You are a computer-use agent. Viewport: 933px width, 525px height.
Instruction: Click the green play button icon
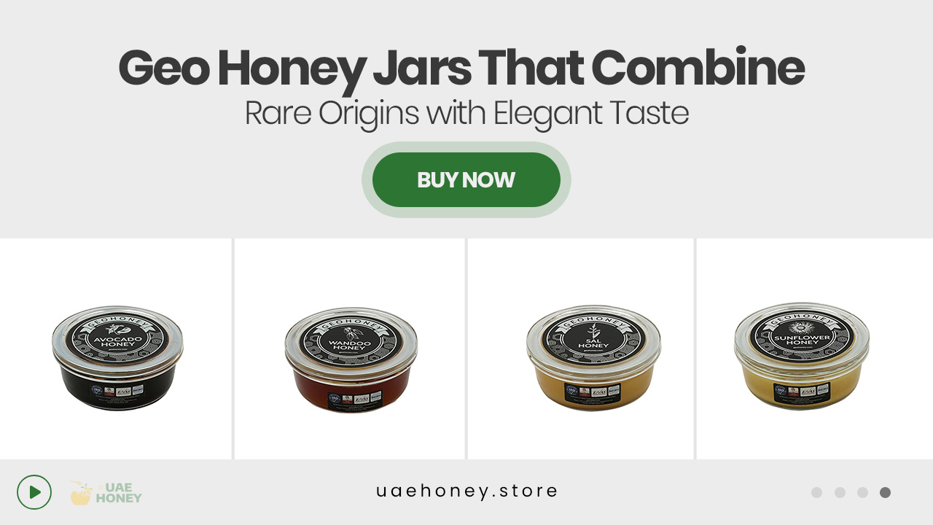point(34,492)
